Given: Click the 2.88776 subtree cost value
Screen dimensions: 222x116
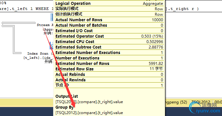Looking at the screenshot, I should (x=156, y=47).
